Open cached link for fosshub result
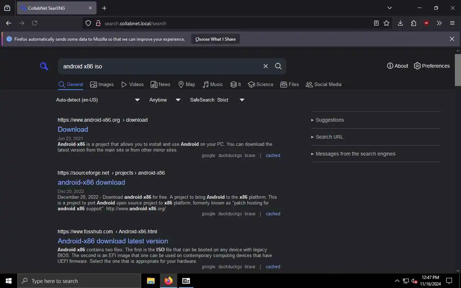Viewport: 461px width, 288px height. pos(273,267)
